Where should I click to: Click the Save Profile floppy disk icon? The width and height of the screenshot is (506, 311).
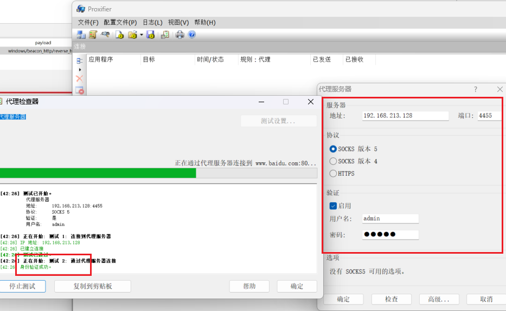point(151,35)
